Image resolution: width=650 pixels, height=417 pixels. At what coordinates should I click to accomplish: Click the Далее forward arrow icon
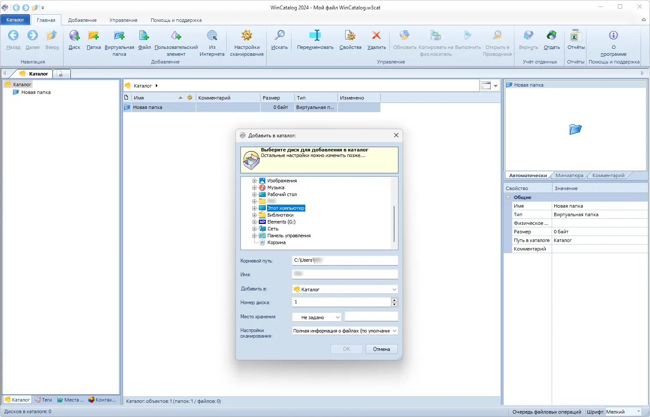(32, 35)
